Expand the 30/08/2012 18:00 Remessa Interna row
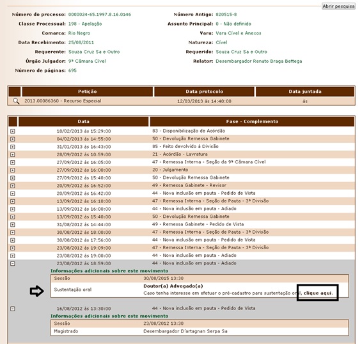The height and width of the screenshot is (344, 362). click(x=13, y=233)
